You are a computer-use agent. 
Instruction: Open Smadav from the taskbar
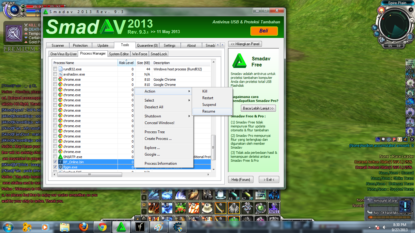[121, 226]
